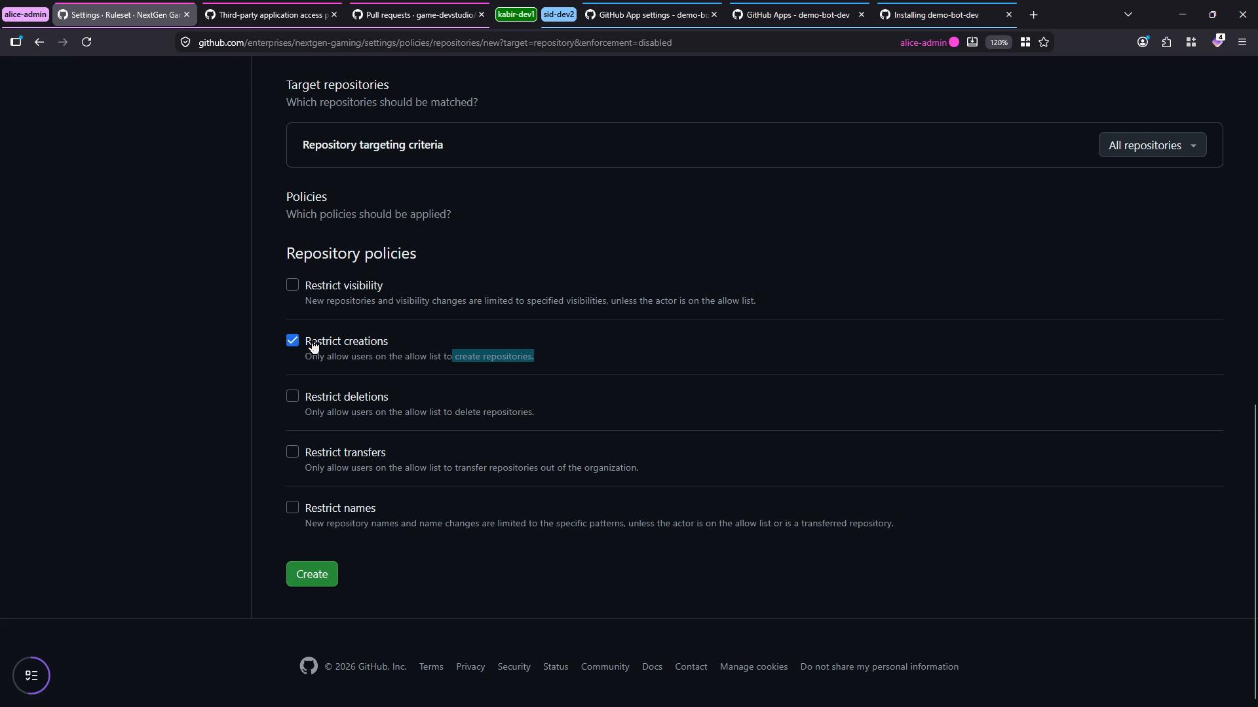Click Do not share my personal information
This screenshot has height=707, width=1258.
[x=879, y=666]
